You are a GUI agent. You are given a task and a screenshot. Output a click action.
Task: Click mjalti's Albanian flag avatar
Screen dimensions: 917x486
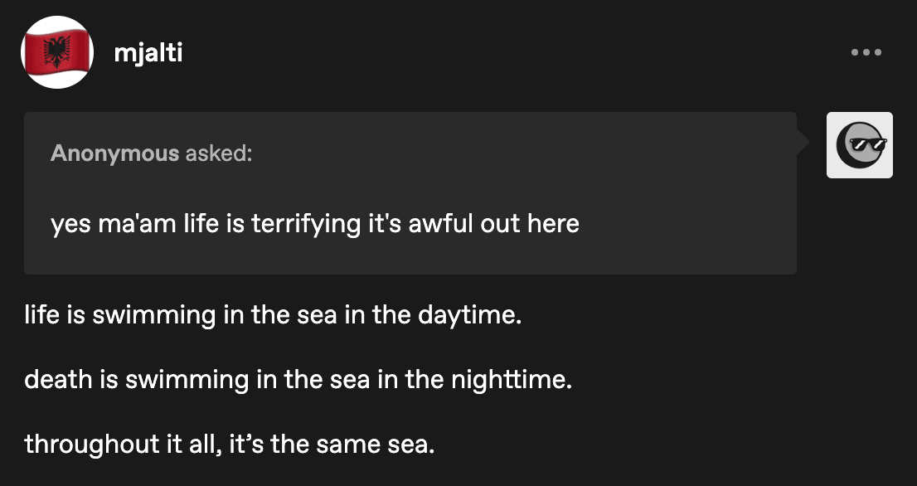point(56,52)
